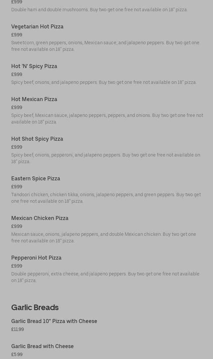Click the Garlic Breads section heading
Screen dimensions: 213x359
[35, 307]
